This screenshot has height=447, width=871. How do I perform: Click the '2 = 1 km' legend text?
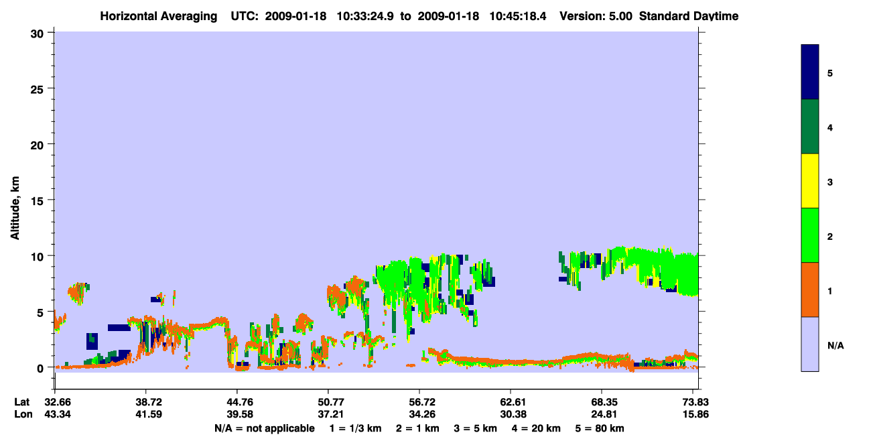[x=417, y=428]
